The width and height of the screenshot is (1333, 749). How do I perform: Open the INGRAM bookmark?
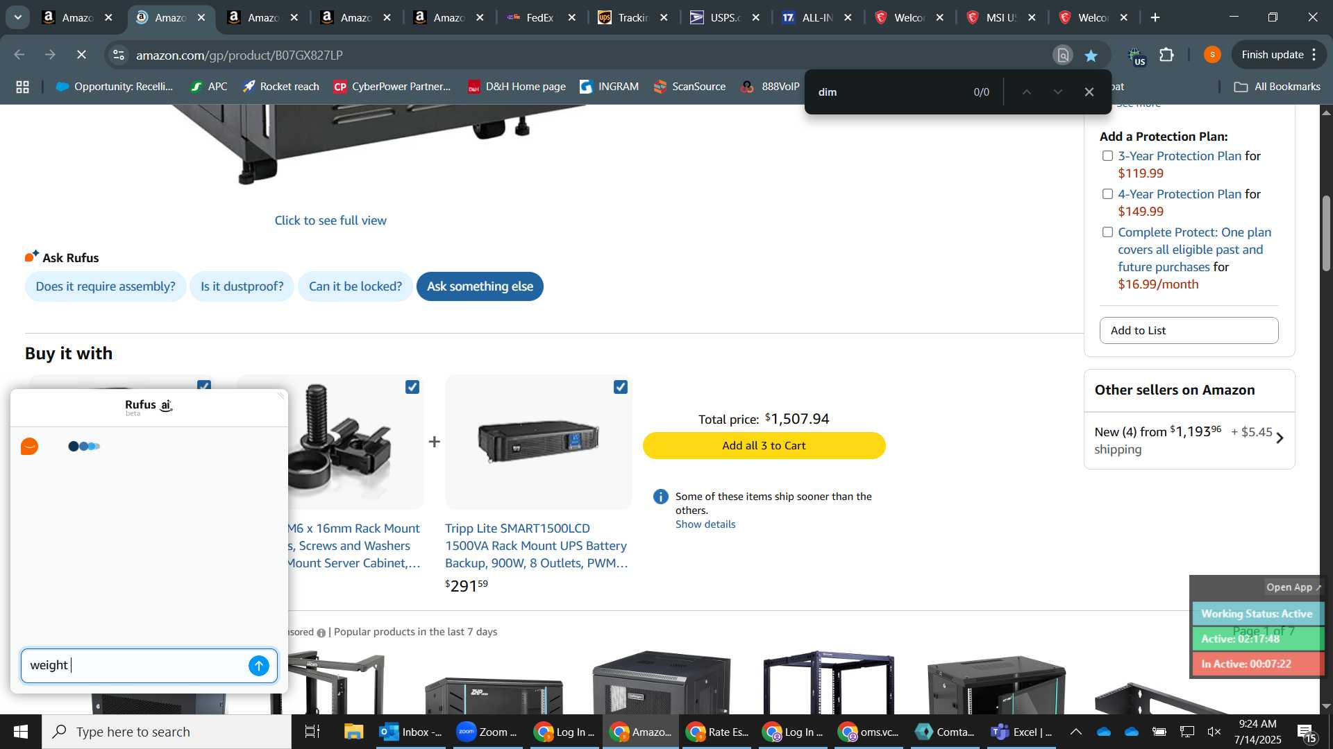(x=610, y=87)
